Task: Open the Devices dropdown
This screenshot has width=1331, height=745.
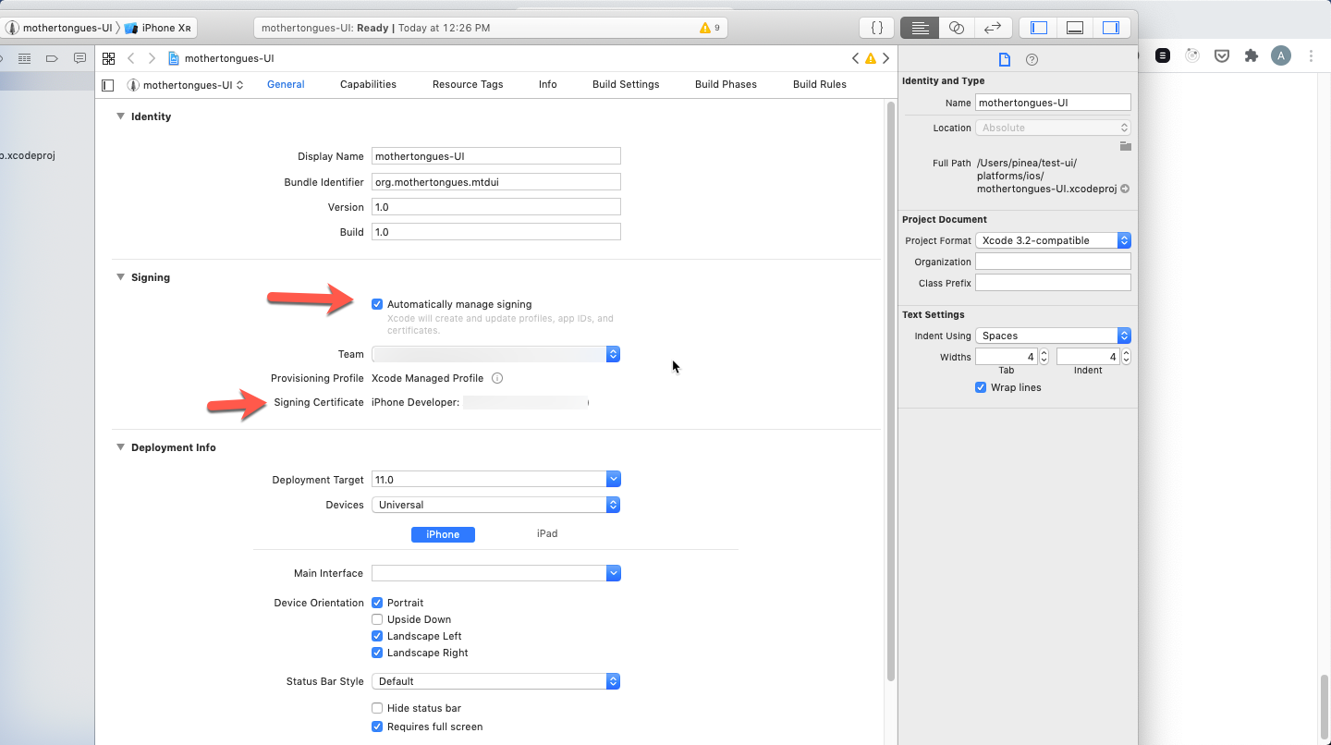Action: pos(495,505)
